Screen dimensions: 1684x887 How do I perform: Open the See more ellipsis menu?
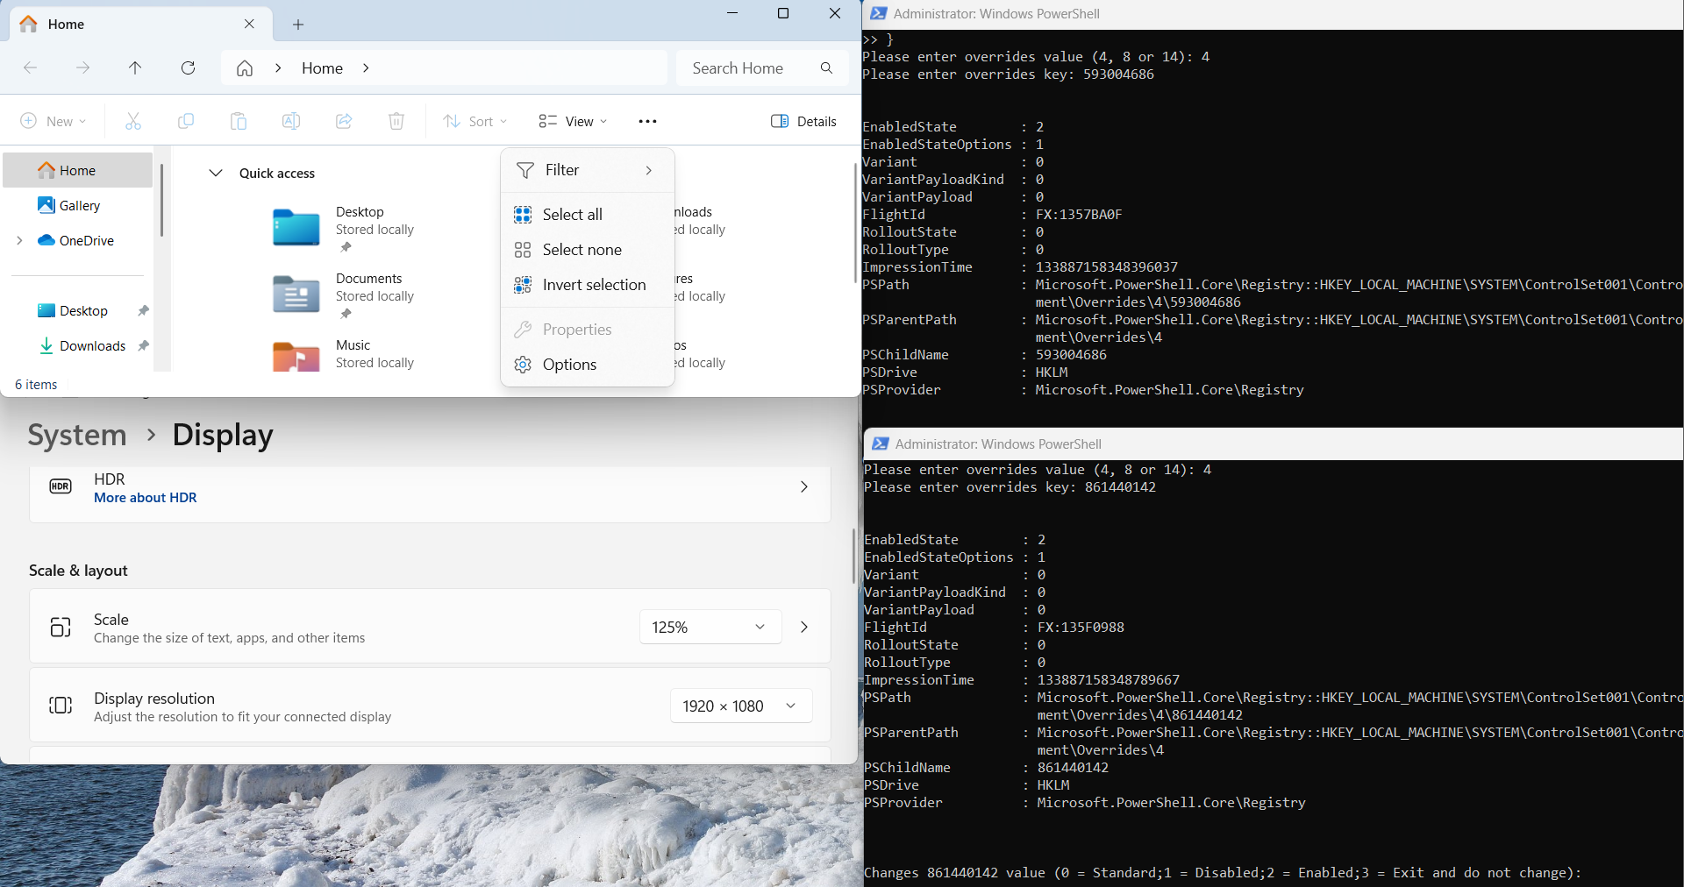pos(648,121)
